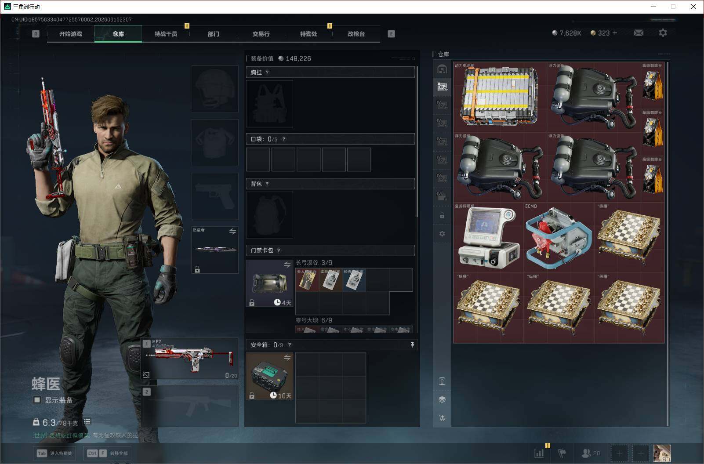The height and width of the screenshot is (464, 704).
Task: Click the world chat message line
Action: coord(85,435)
